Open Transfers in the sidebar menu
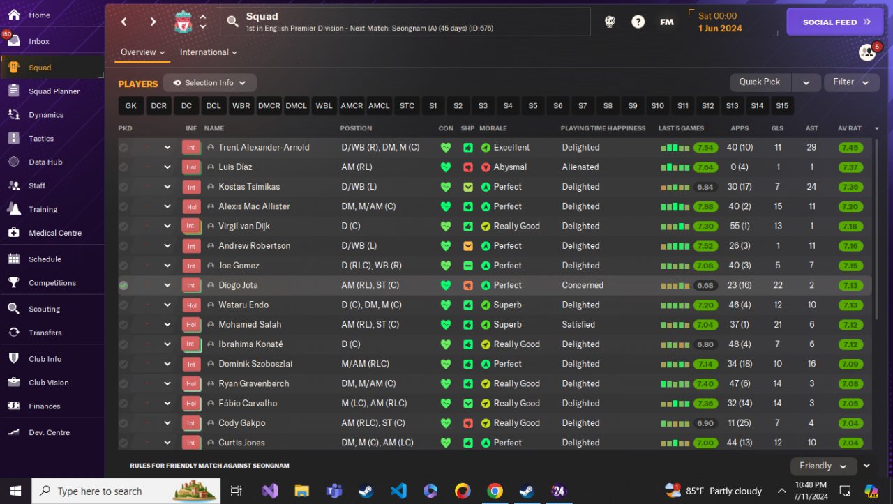 tap(52, 333)
